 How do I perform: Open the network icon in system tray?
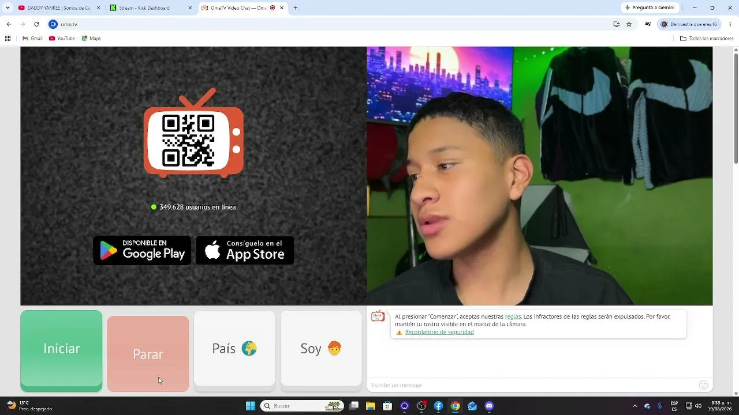(x=689, y=406)
